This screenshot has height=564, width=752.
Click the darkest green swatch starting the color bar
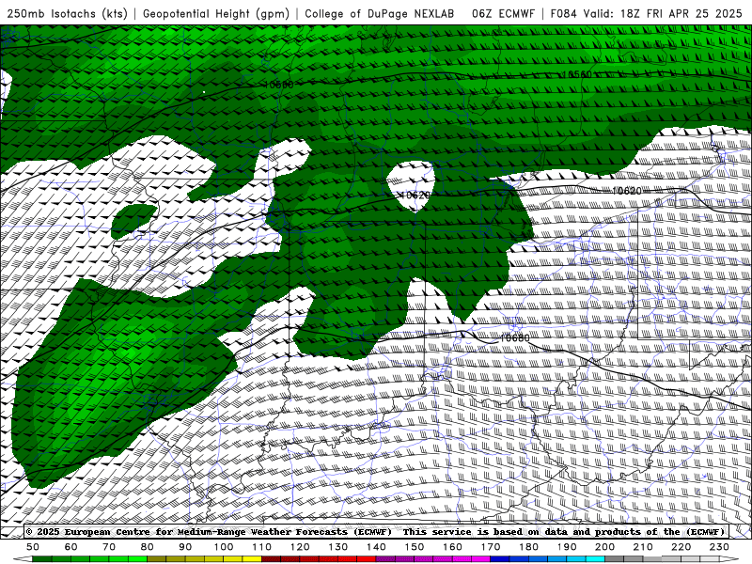pos(42,559)
